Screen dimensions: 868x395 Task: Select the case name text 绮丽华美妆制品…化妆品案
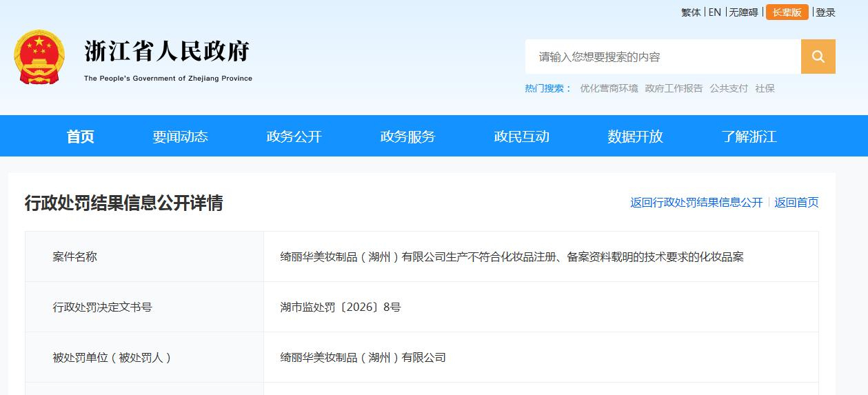click(512, 257)
